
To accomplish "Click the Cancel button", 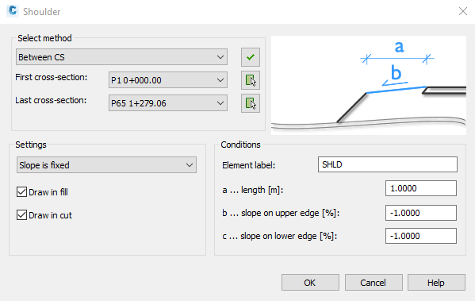I will (373, 283).
